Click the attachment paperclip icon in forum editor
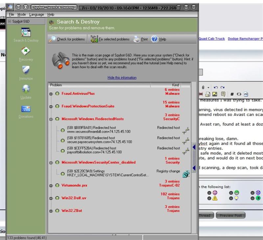This screenshot has height=240, width=263. tap(203, 87)
